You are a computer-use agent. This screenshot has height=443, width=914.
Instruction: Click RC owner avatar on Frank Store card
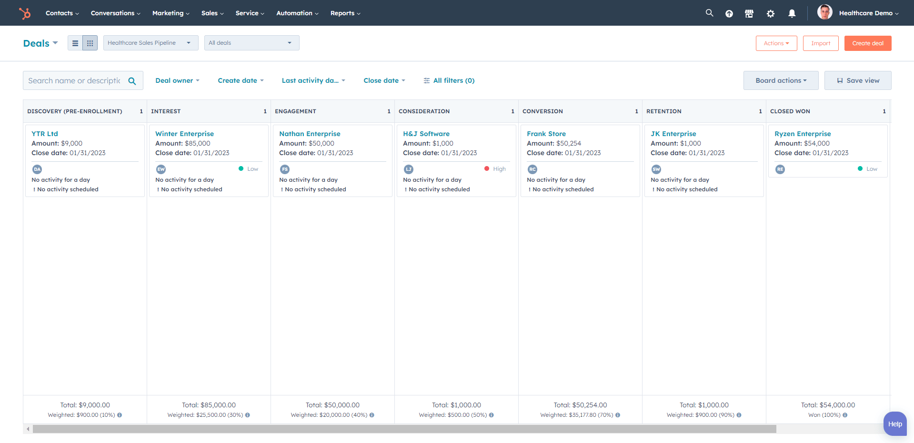532,169
